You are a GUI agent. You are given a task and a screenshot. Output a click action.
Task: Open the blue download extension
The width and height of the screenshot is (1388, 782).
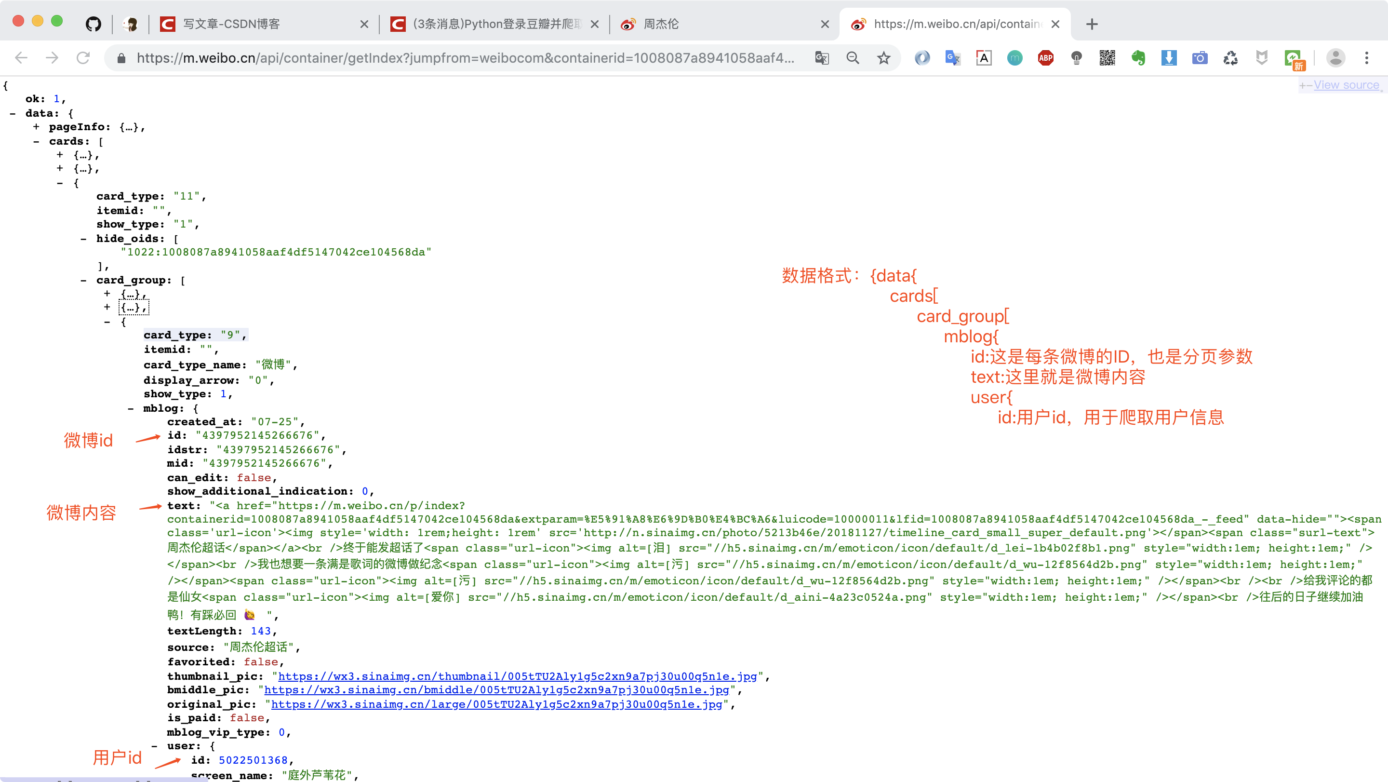[x=1169, y=58]
